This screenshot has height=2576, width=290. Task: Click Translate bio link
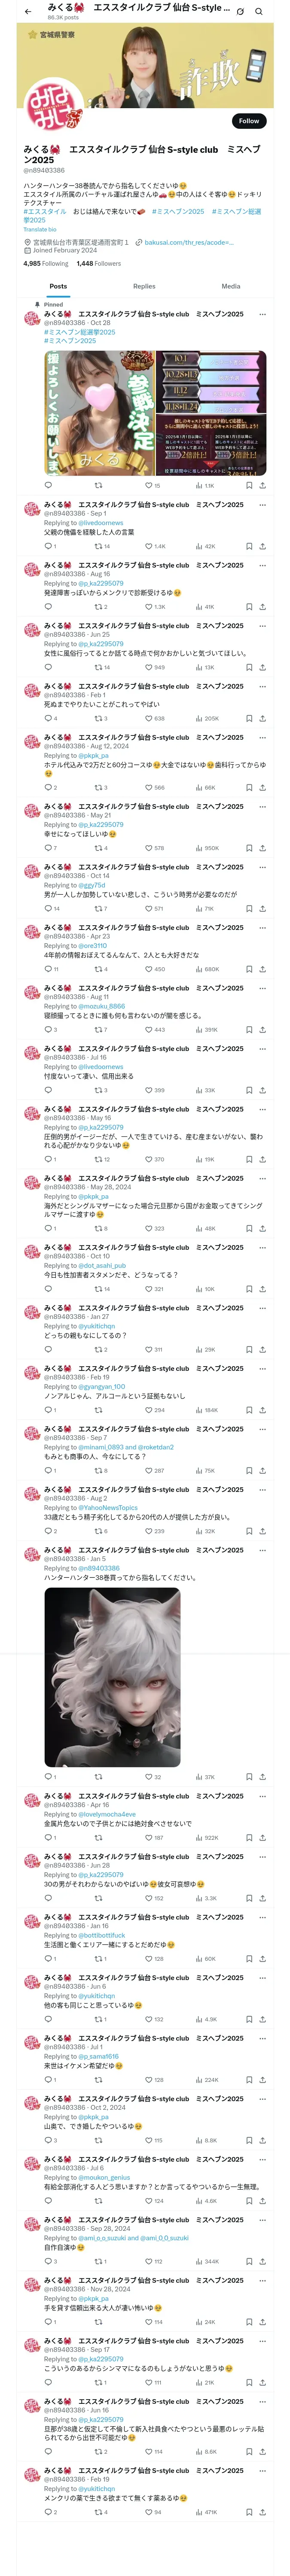click(x=40, y=229)
